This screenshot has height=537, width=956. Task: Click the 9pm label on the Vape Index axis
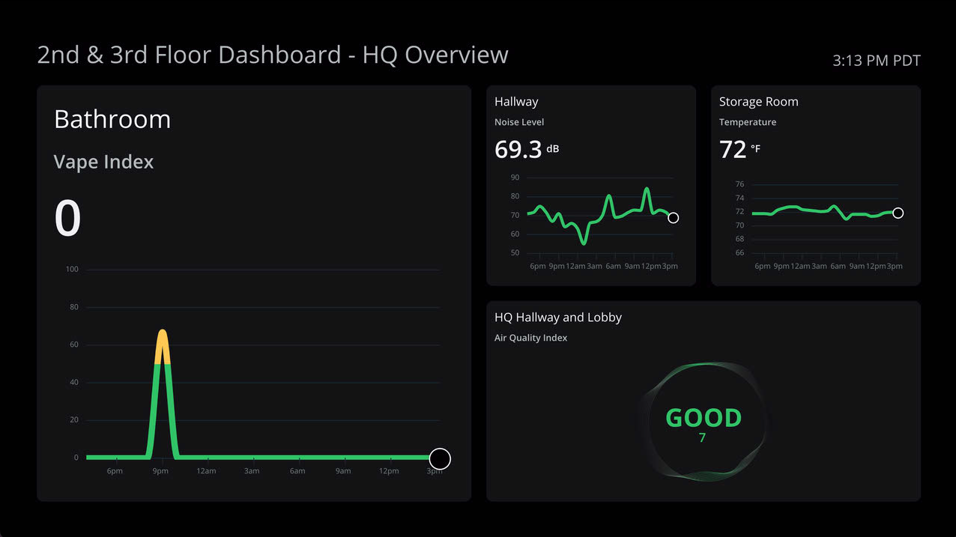tap(160, 471)
